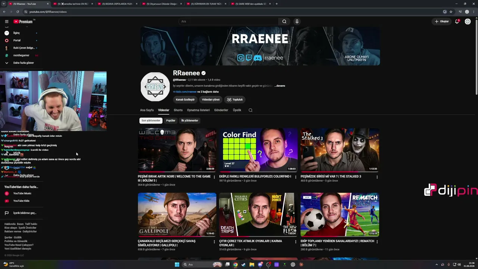Install app icon in address bar
Image resolution: width=478 pixels, height=269 pixels.
tap(445, 12)
